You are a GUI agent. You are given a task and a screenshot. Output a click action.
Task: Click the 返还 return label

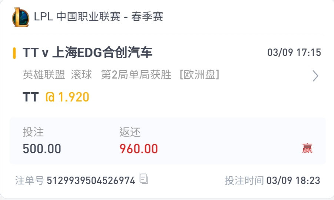(130, 132)
